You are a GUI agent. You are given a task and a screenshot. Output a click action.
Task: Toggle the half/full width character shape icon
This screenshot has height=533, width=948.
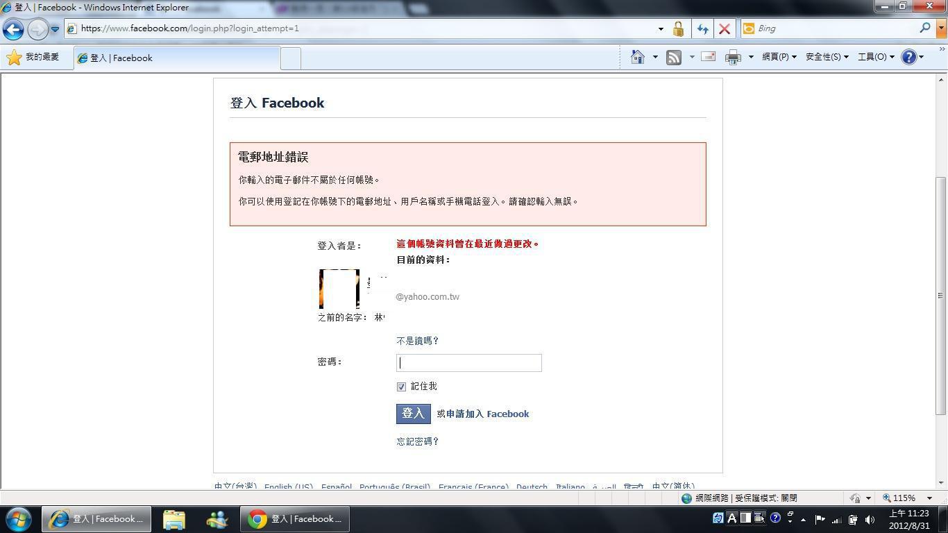point(745,518)
